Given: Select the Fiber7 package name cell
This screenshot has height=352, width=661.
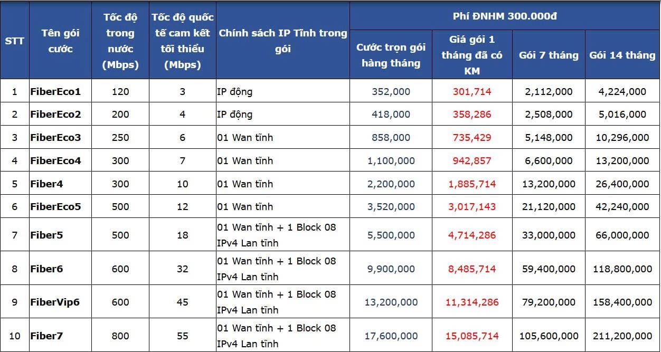Looking at the screenshot, I should point(60,336).
